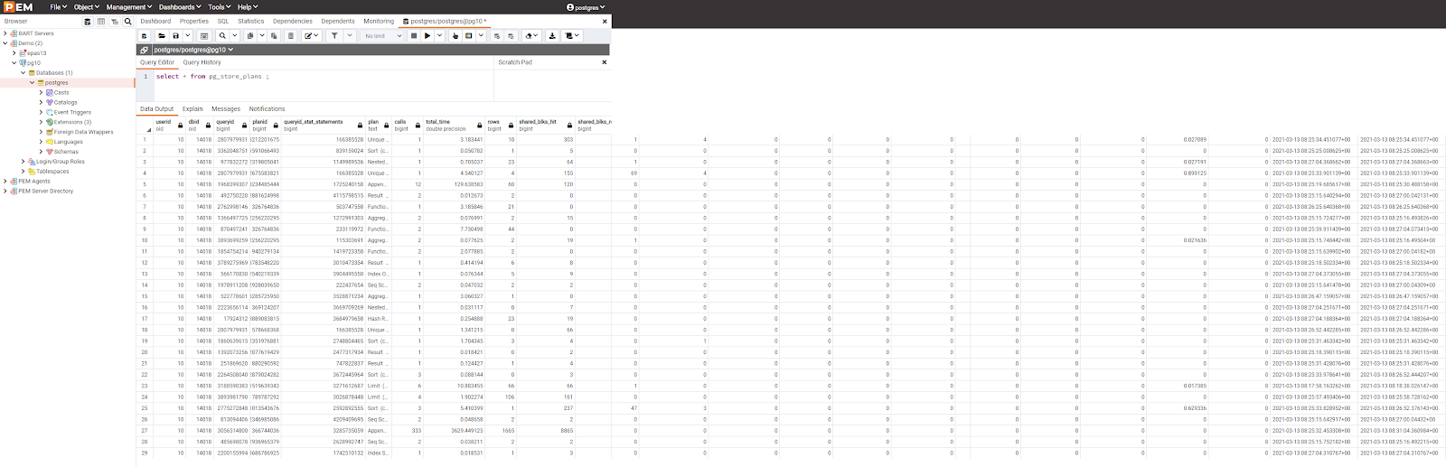Screen dimensions: 1446x467
Task: Click the connection status icon beside postgres/postgres@pg10
Action: tap(145, 50)
